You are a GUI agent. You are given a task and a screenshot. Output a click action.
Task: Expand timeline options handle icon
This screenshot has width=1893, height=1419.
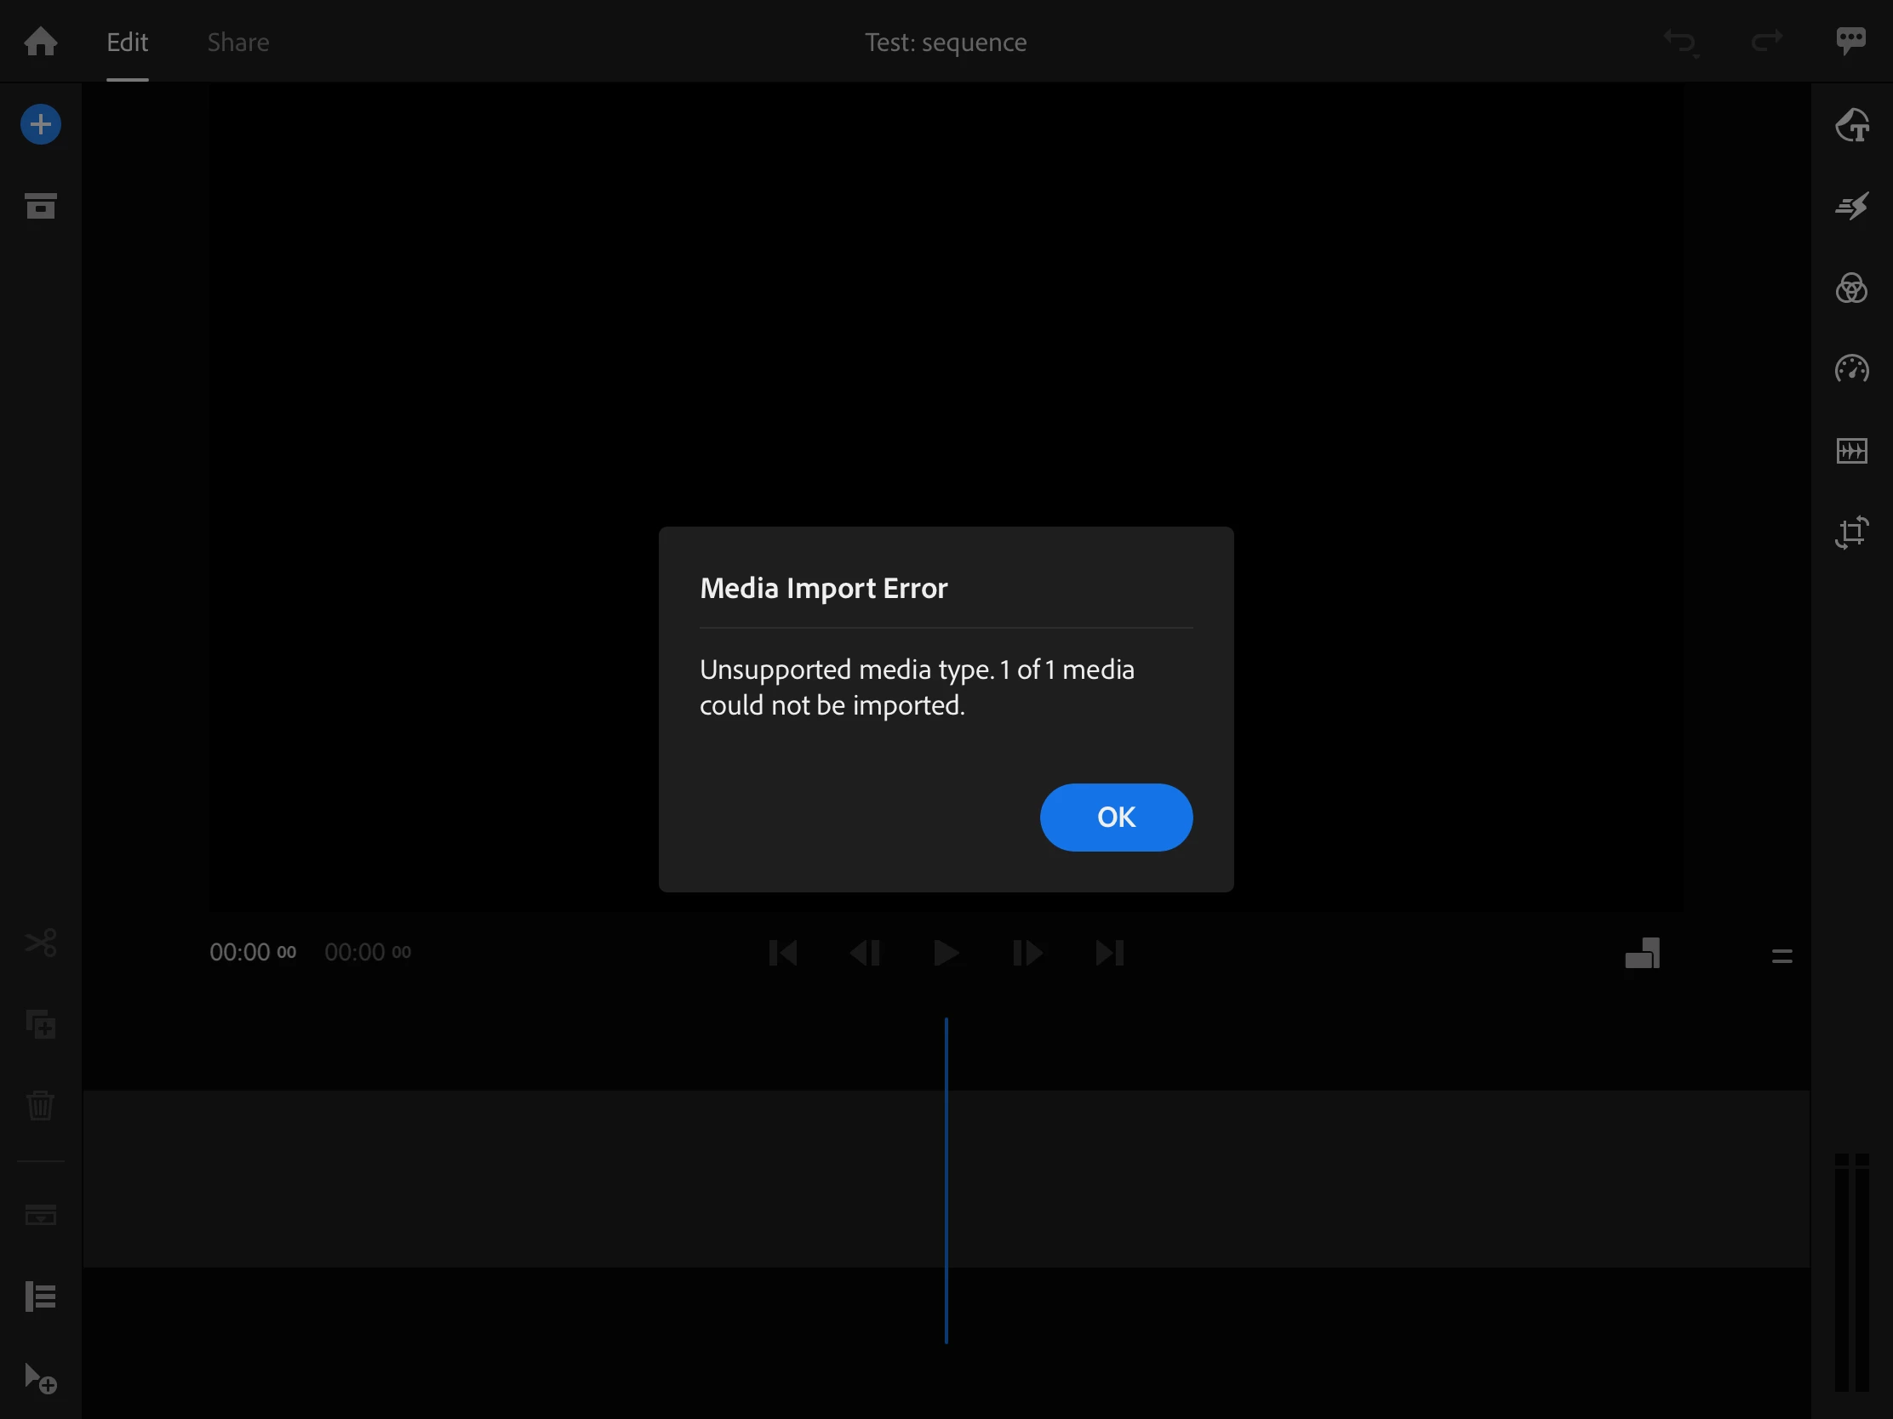[x=1781, y=955]
